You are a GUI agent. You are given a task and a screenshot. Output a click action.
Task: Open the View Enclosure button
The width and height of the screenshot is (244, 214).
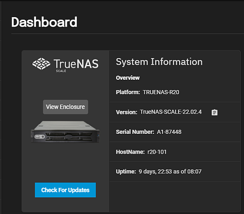click(65, 107)
